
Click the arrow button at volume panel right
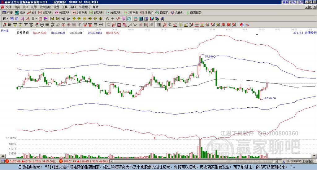click(314, 156)
